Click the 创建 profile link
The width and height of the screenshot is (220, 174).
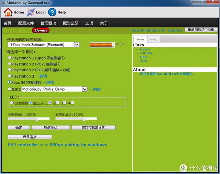(95, 89)
